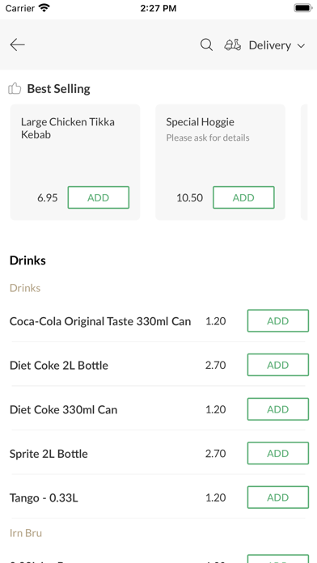This screenshot has height=563, width=317.
Task: Select Coca-Cola Original Taste item row
Action: [158, 320]
